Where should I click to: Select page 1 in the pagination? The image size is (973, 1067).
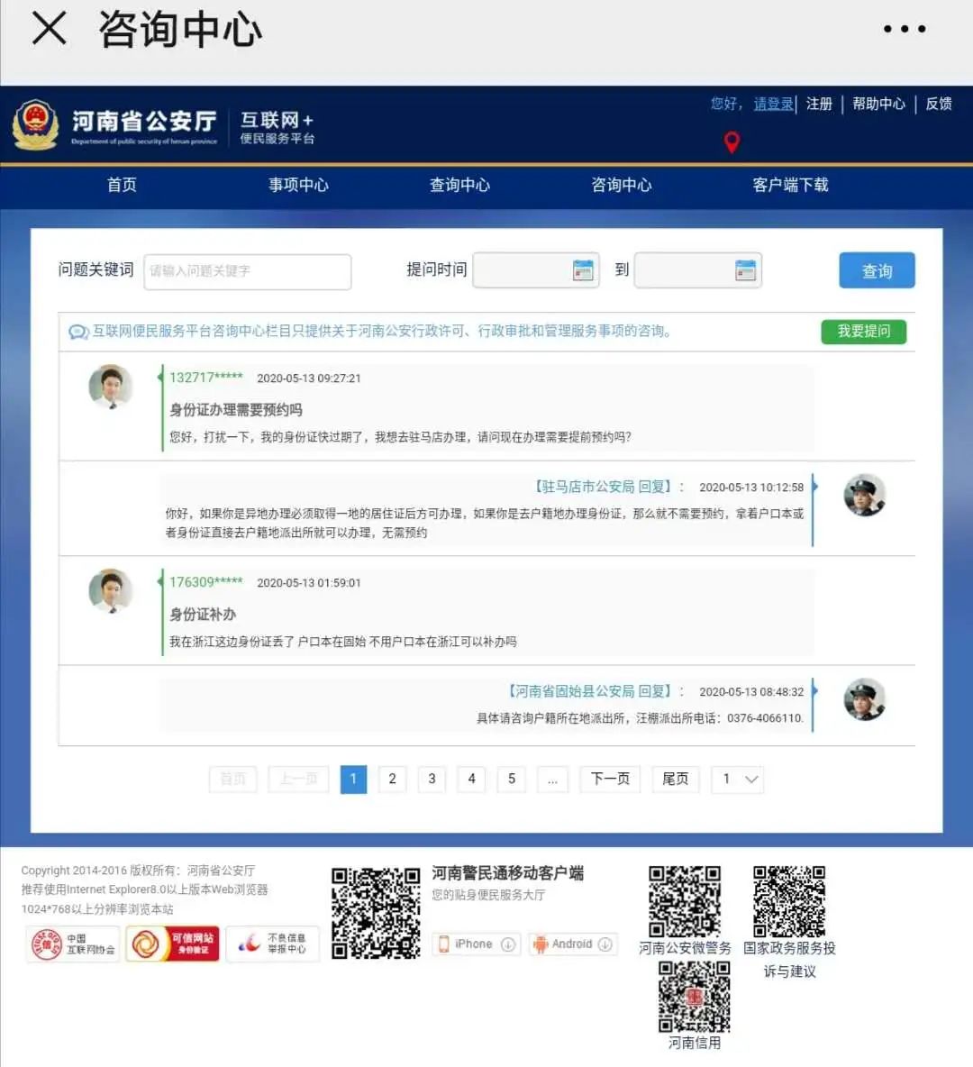[353, 780]
